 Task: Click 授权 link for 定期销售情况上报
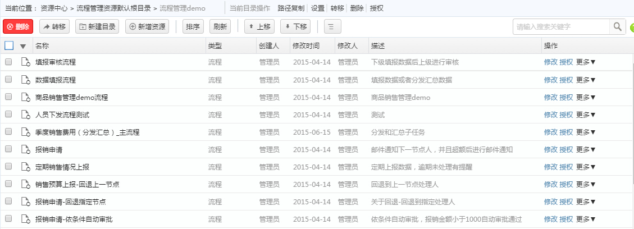point(566,167)
